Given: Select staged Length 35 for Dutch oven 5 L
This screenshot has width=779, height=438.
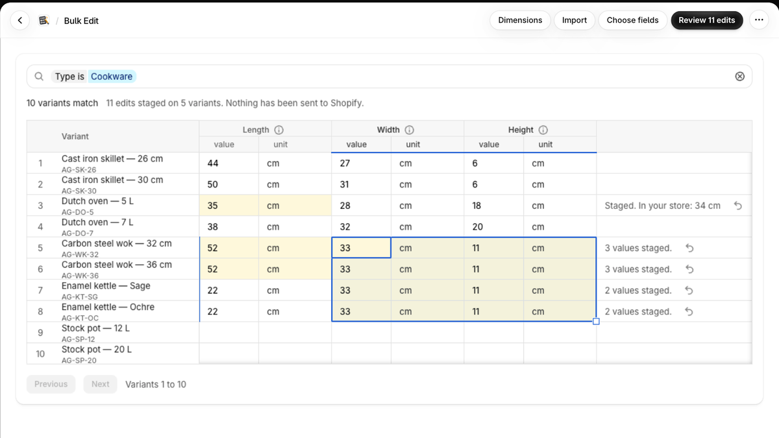Looking at the screenshot, I should tap(229, 206).
